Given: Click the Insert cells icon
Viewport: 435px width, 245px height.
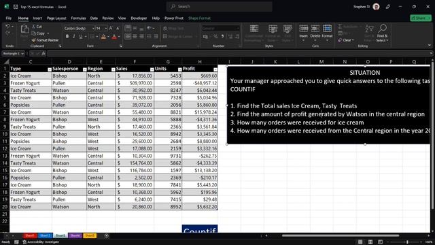Looking at the screenshot, I should click(x=304, y=29).
